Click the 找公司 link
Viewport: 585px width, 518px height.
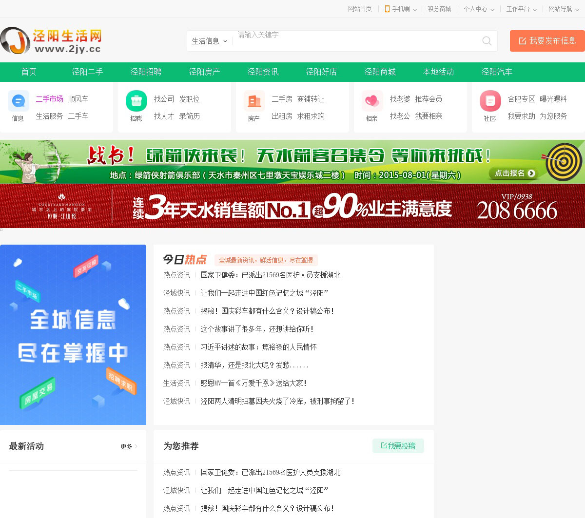(164, 99)
